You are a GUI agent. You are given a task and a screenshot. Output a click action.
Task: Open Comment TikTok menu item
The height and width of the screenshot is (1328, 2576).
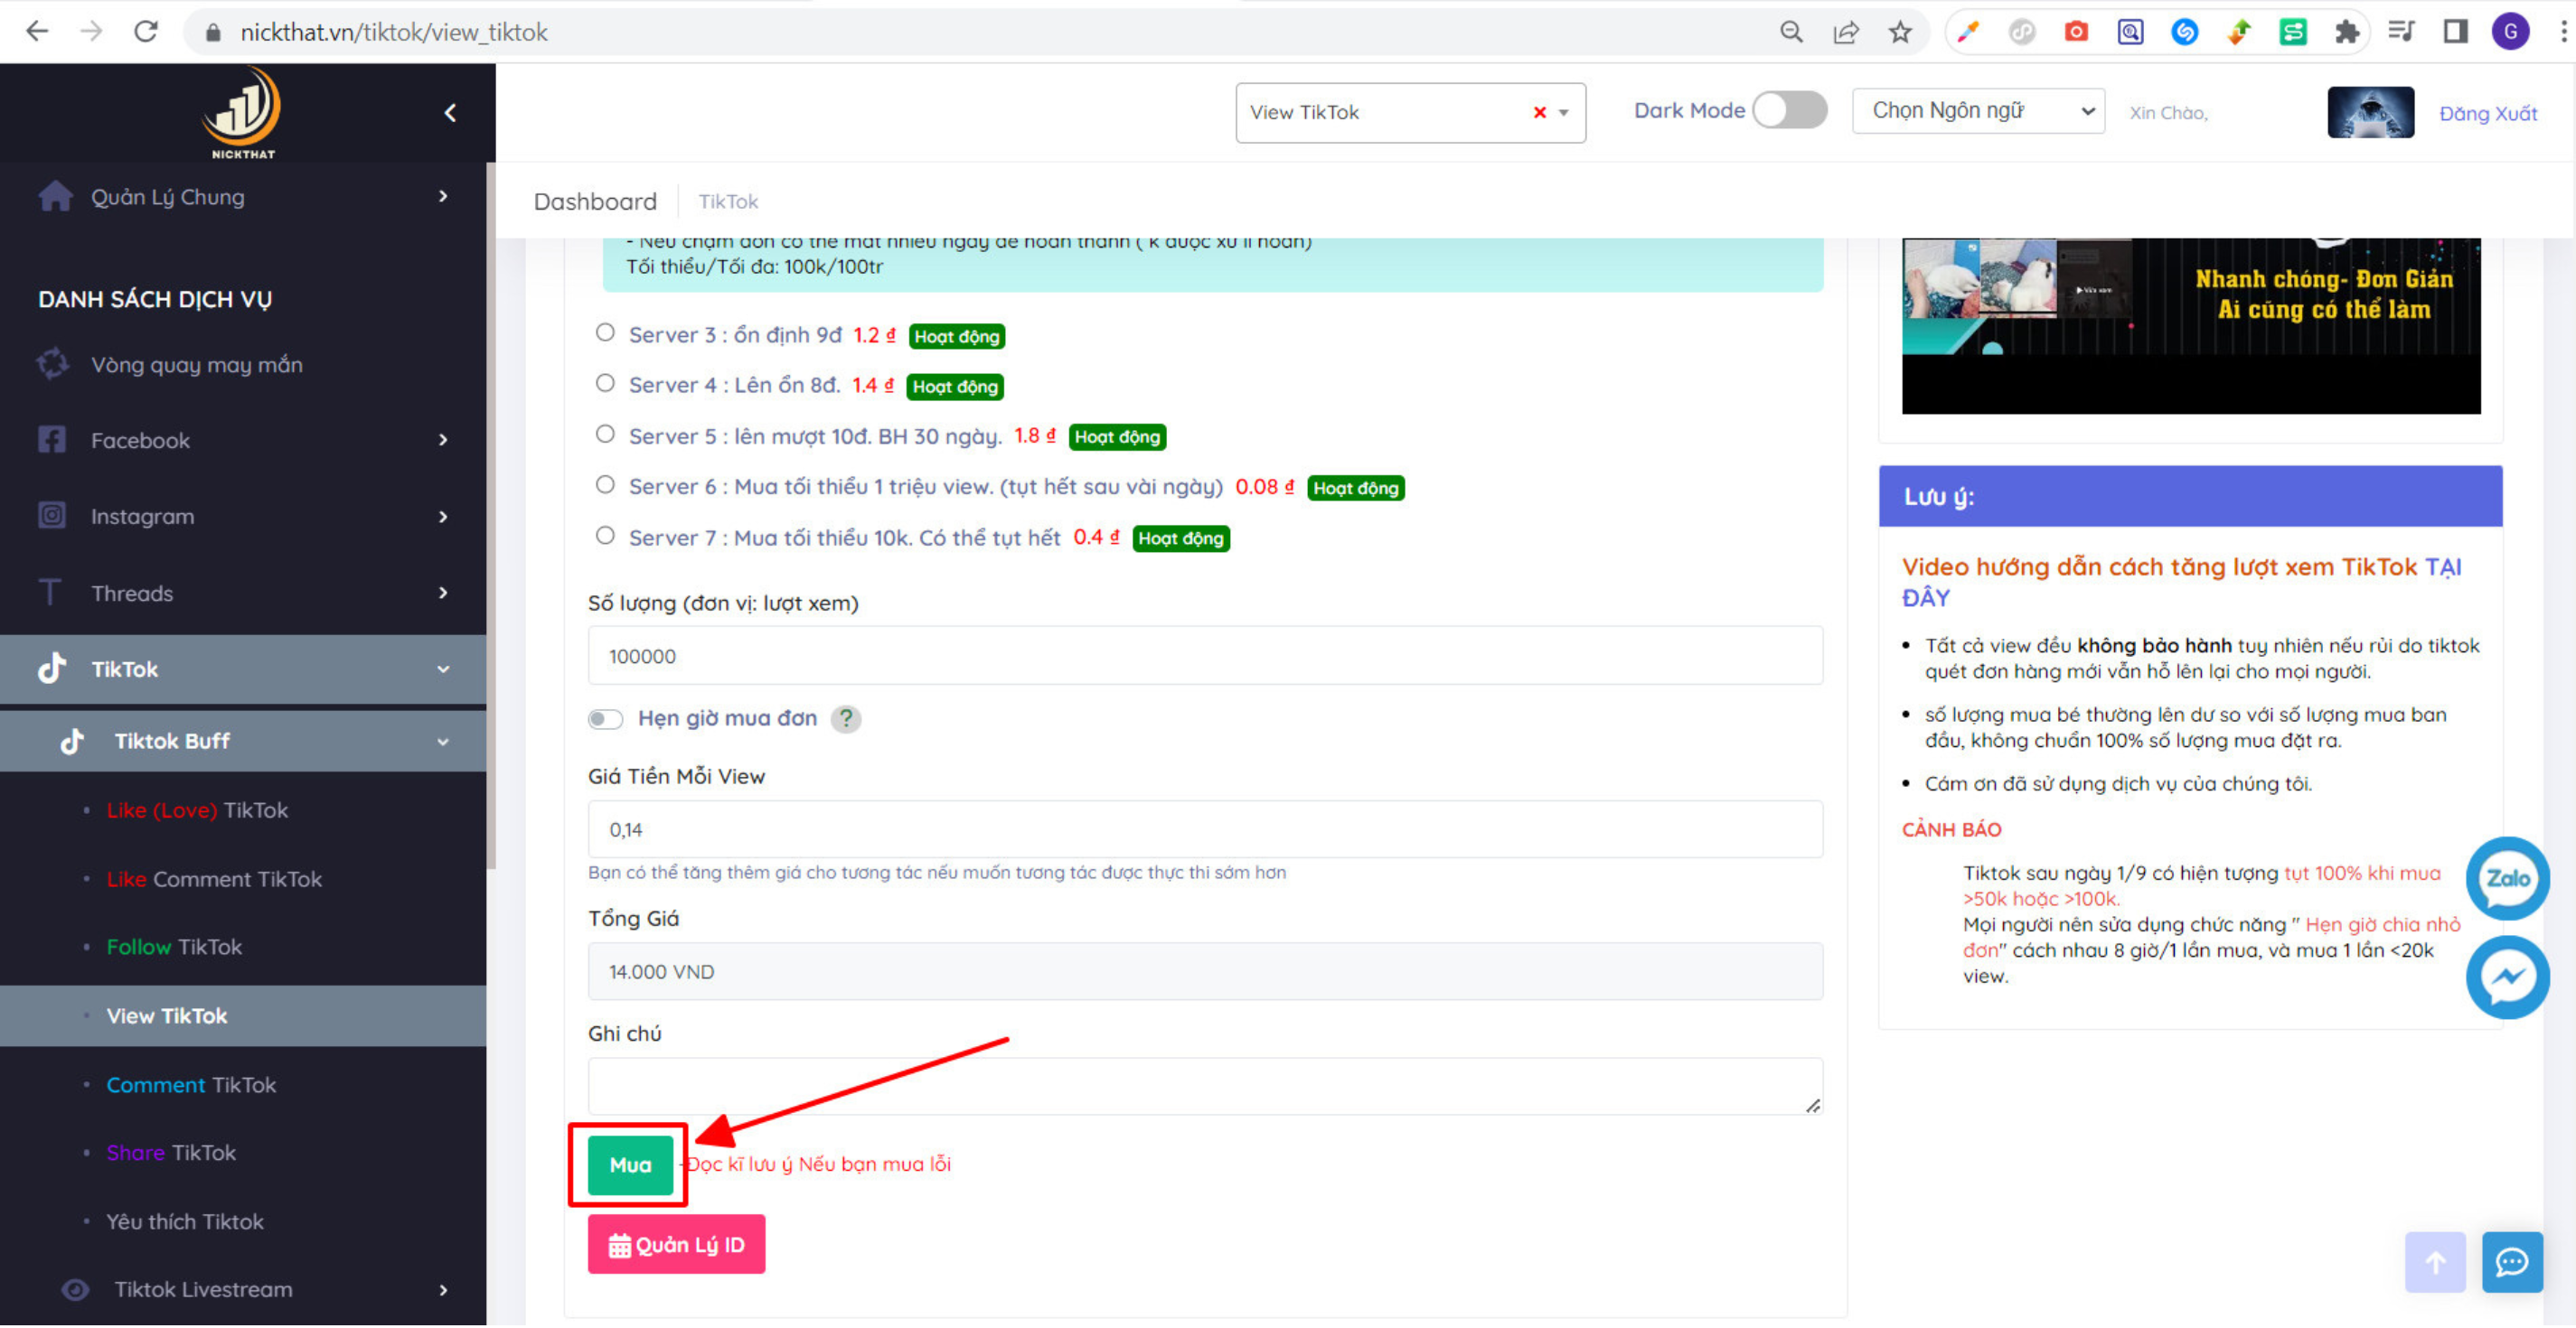(x=191, y=1085)
